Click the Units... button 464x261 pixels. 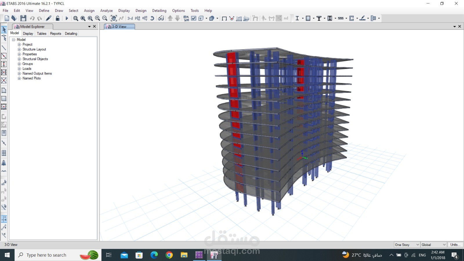[455, 245]
